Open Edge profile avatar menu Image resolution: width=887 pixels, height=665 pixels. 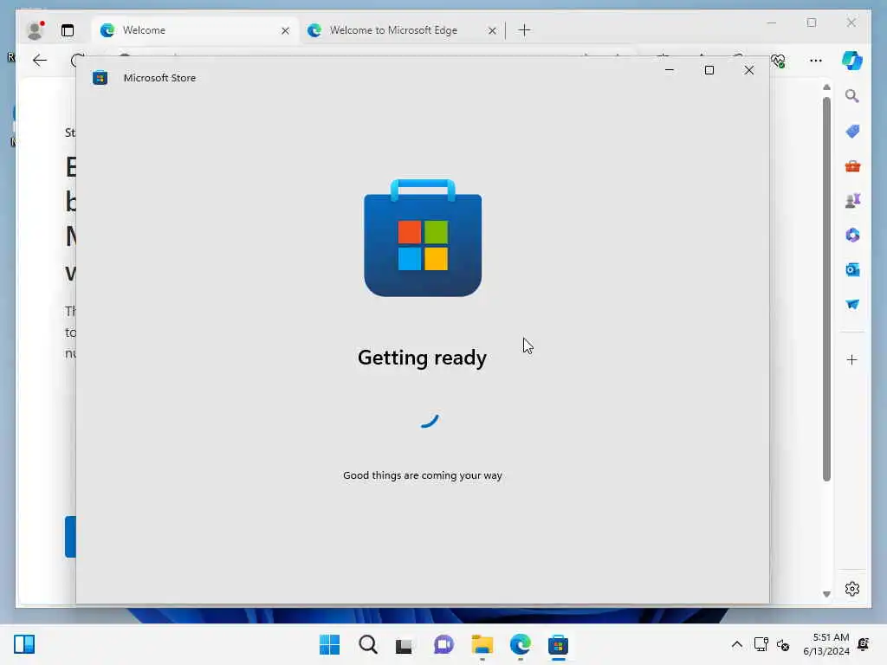(36, 30)
